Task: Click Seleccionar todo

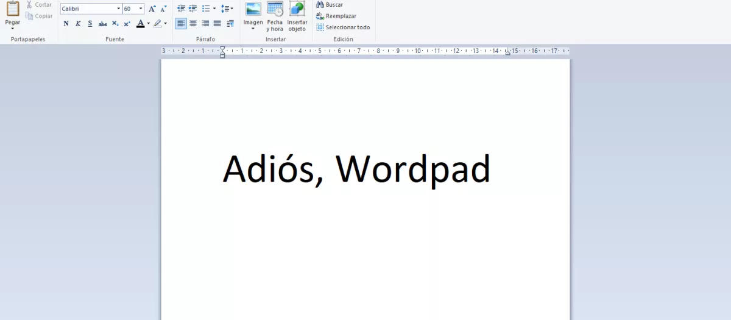Action: [343, 27]
